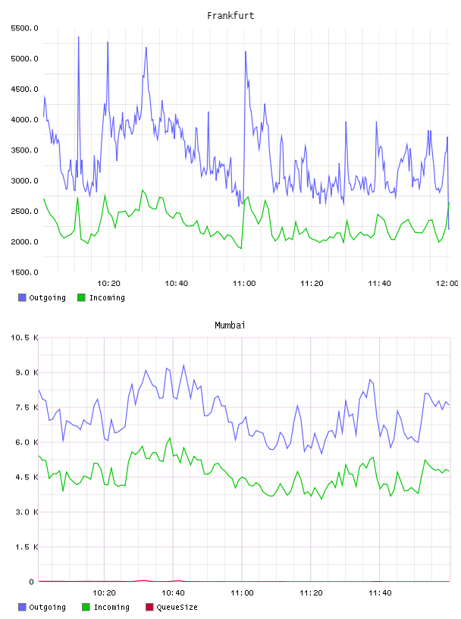The image size is (461, 619).
Task: Click the QueueSize label in Mumbai legend
Action: click(x=177, y=607)
